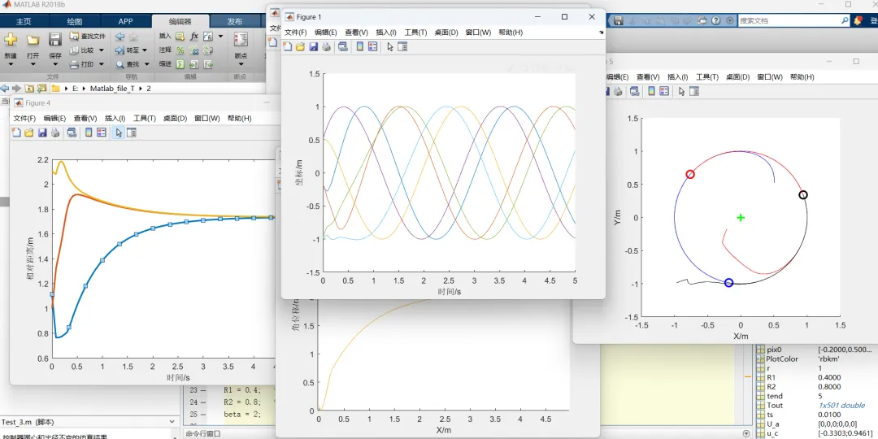This screenshot has height=439, width=878.
Task: Click the increase indent icon in 缩进 row
Action: coord(194,64)
